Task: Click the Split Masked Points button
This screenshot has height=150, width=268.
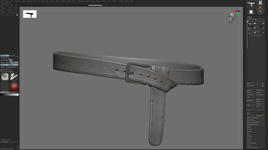Action: [x=255, y=125]
